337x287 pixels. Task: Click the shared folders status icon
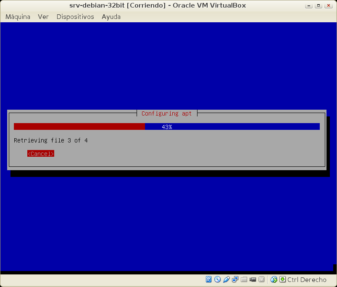244,279
